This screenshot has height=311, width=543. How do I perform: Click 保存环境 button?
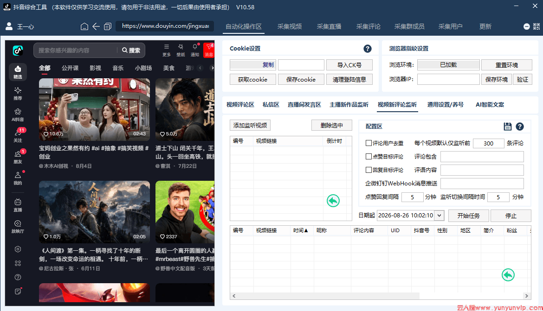pyautogui.click(x=496, y=80)
